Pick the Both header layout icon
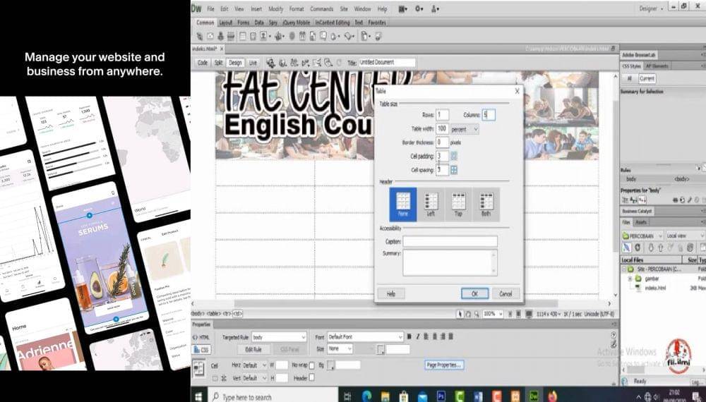Viewport: 706px width, 402px height. [486, 204]
